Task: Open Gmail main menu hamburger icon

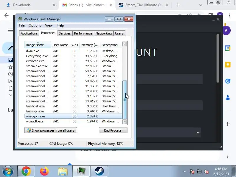Action: pos(10,30)
